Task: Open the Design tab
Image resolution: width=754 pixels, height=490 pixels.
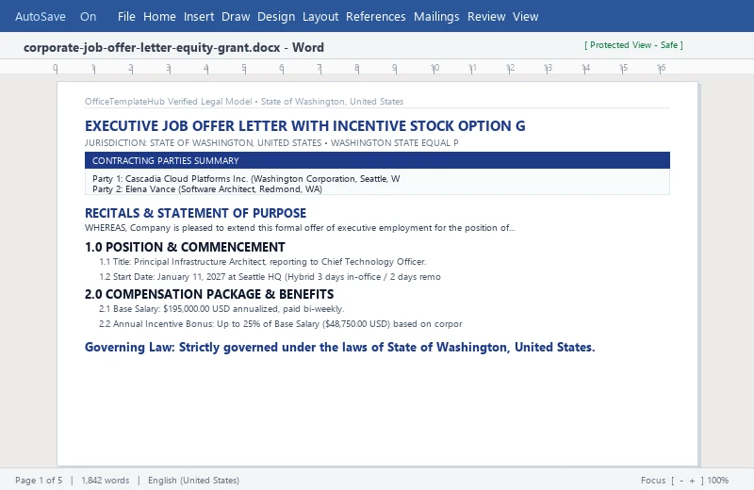Action: tap(276, 16)
